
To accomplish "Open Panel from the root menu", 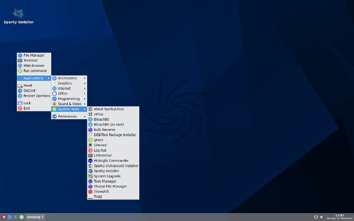I will pos(34,85).
